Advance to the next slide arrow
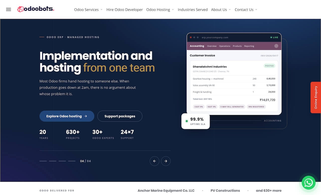Viewport: 321px width, 195px height. pyautogui.click(x=166, y=161)
